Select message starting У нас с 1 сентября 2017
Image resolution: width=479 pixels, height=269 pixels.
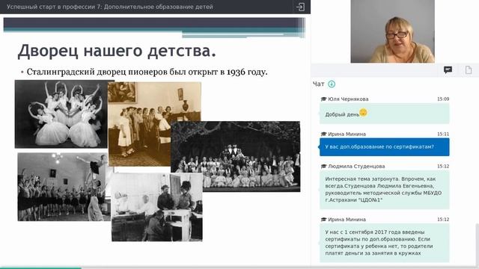384,243
